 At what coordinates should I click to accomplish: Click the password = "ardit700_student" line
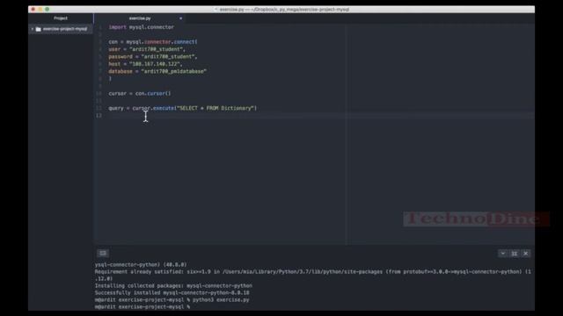point(153,56)
